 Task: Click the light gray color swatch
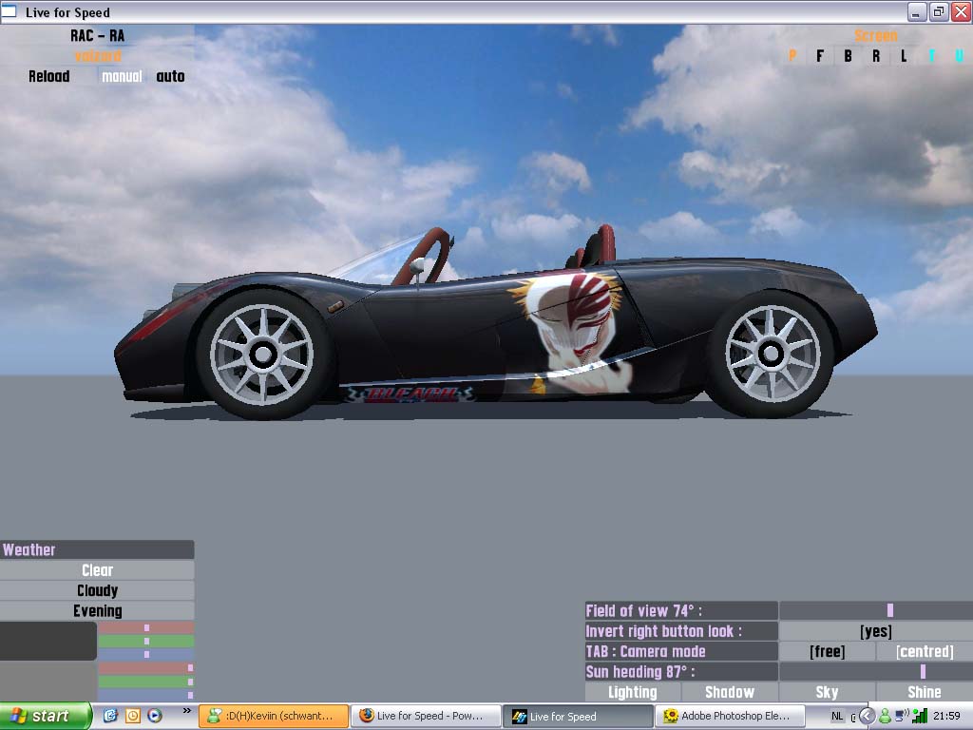tap(48, 681)
